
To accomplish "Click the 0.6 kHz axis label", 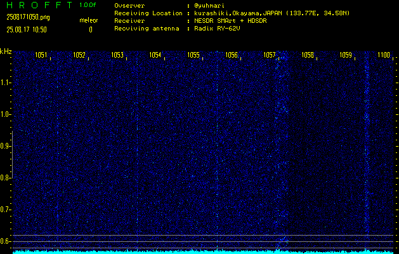I will [5, 241].
